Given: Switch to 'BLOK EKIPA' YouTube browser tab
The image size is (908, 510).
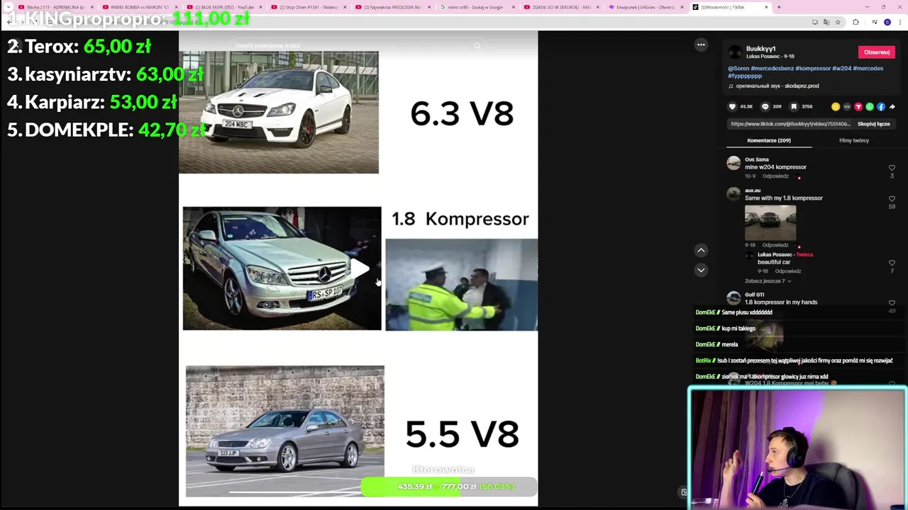Looking at the screenshot, I should (223, 7).
